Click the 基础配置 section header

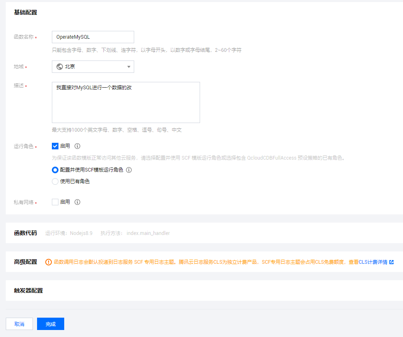(25, 12)
